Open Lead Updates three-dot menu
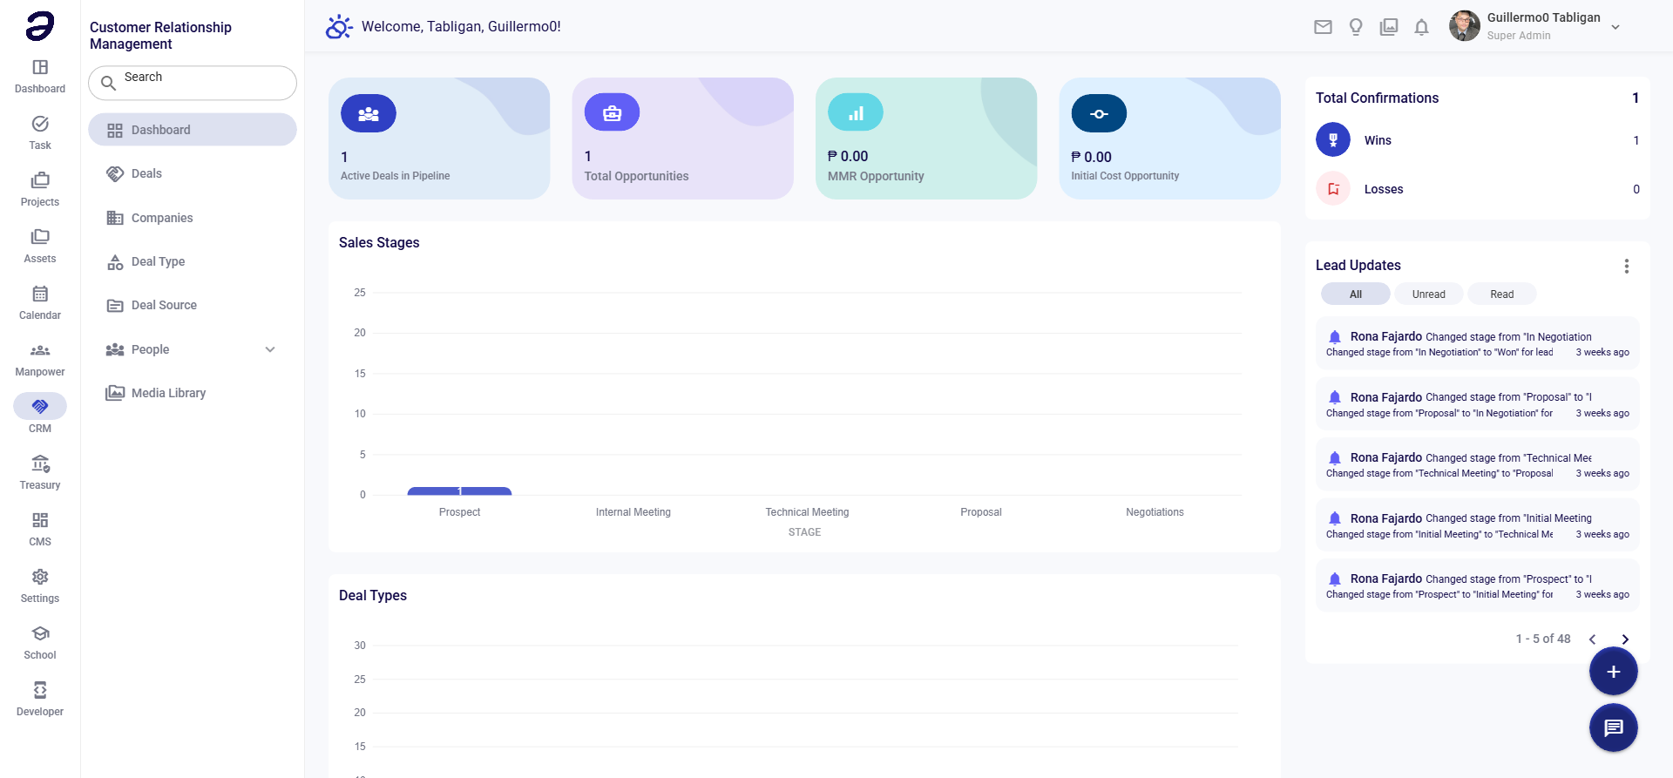 (x=1626, y=267)
